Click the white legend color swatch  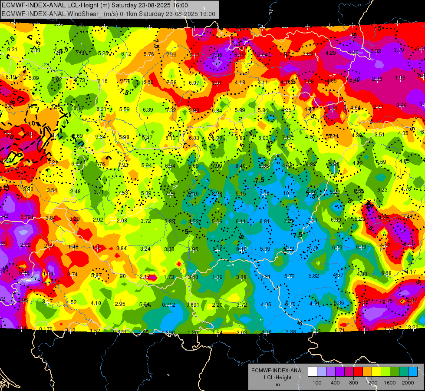(x=313, y=372)
